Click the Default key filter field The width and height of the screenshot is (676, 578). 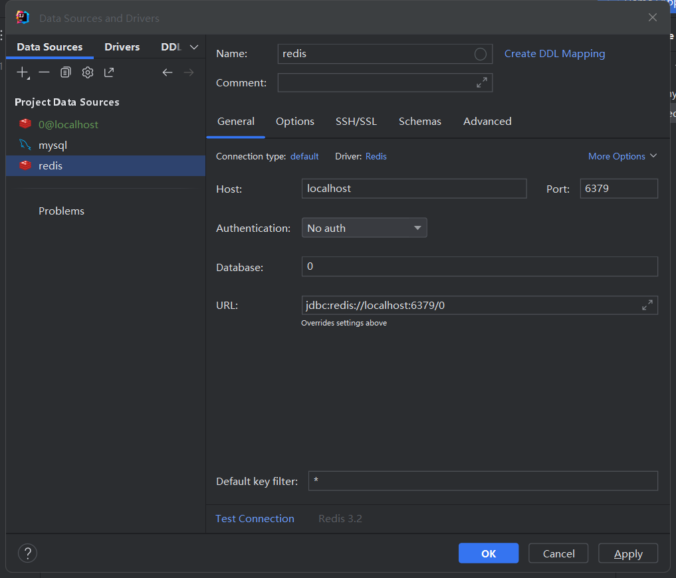point(483,481)
